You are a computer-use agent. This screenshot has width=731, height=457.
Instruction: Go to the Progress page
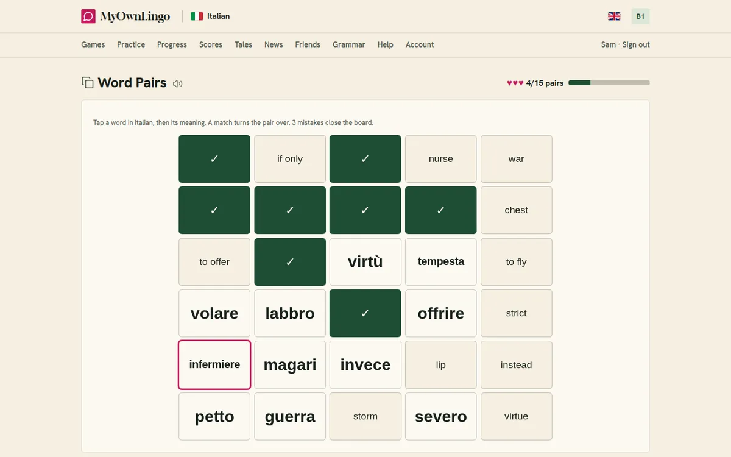coord(172,44)
